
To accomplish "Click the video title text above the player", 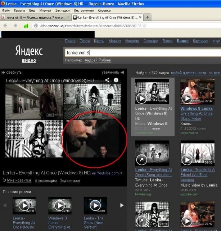I will point(50,80).
